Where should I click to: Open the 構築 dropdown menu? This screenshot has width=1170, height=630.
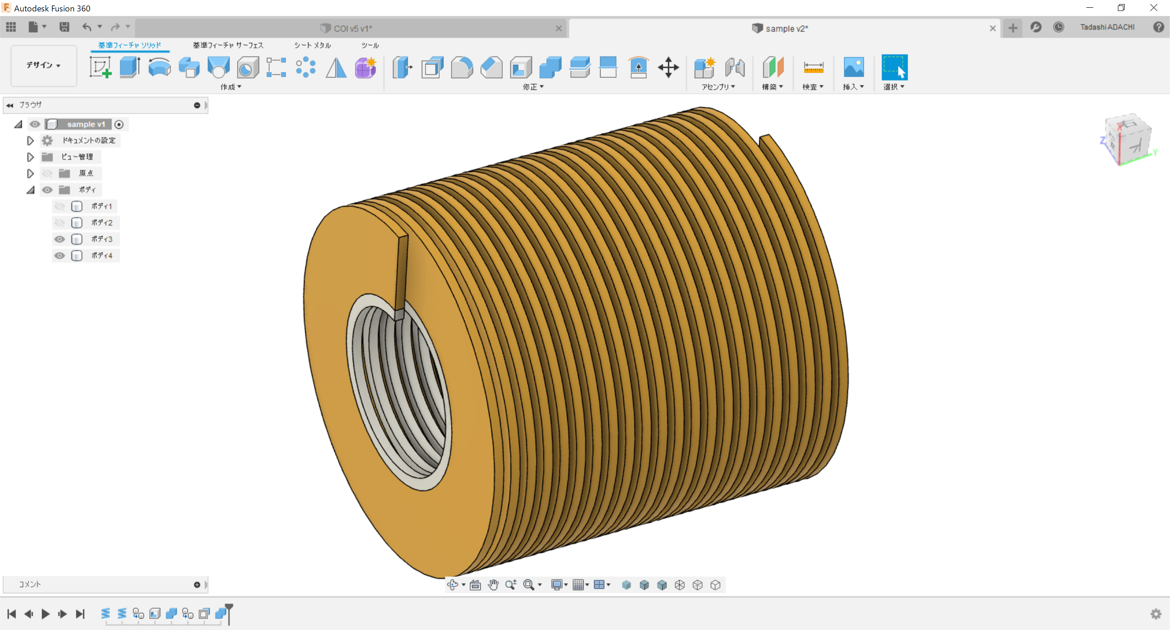pyautogui.click(x=772, y=87)
